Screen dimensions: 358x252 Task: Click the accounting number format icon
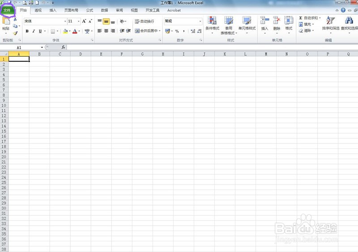point(167,31)
